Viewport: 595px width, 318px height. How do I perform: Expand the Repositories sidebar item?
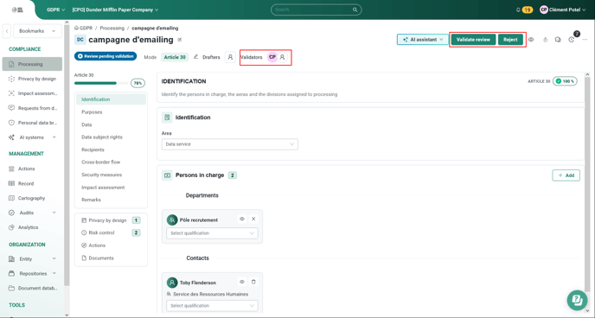32,274
